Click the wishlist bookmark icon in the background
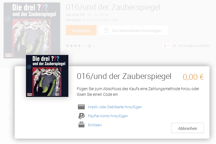Viewport: 216px width, 144px height. tap(106, 30)
